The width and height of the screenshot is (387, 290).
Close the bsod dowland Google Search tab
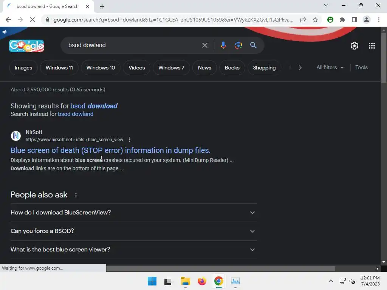[x=88, y=6]
